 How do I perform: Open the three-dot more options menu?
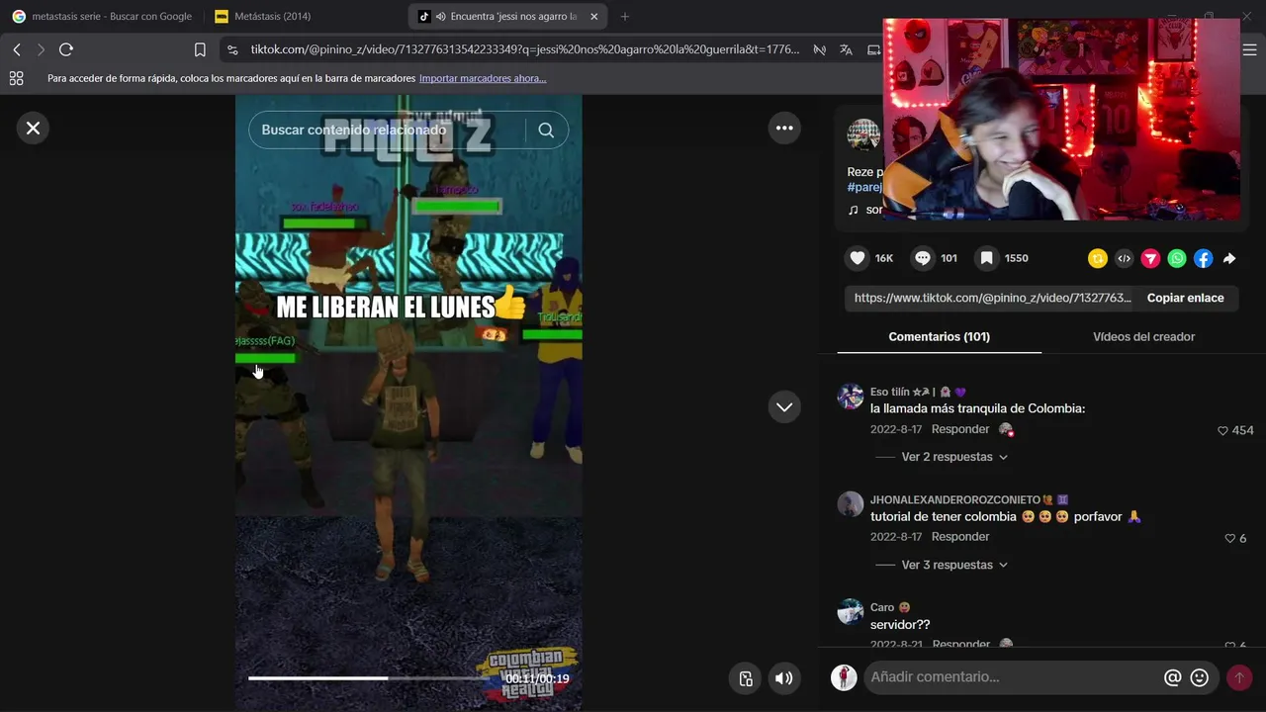click(x=784, y=128)
